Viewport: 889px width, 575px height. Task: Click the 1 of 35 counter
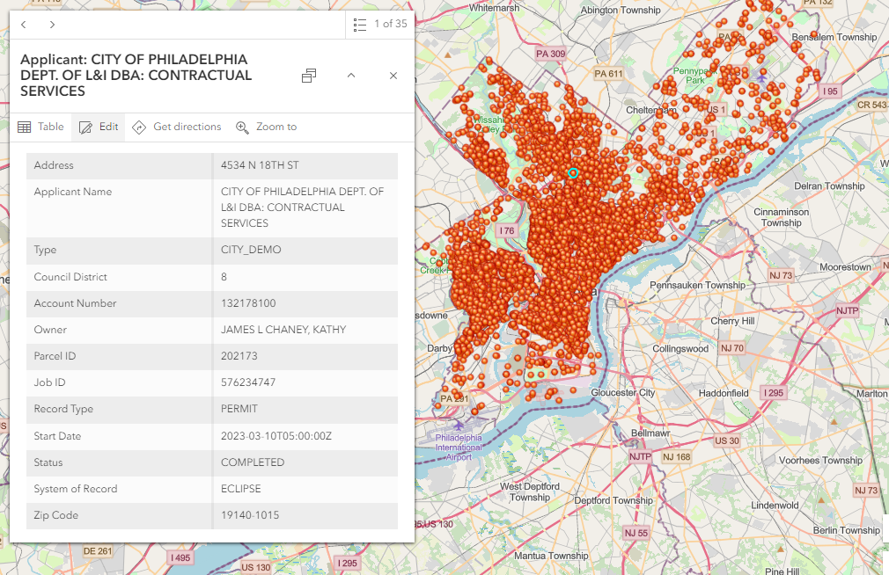tap(391, 24)
